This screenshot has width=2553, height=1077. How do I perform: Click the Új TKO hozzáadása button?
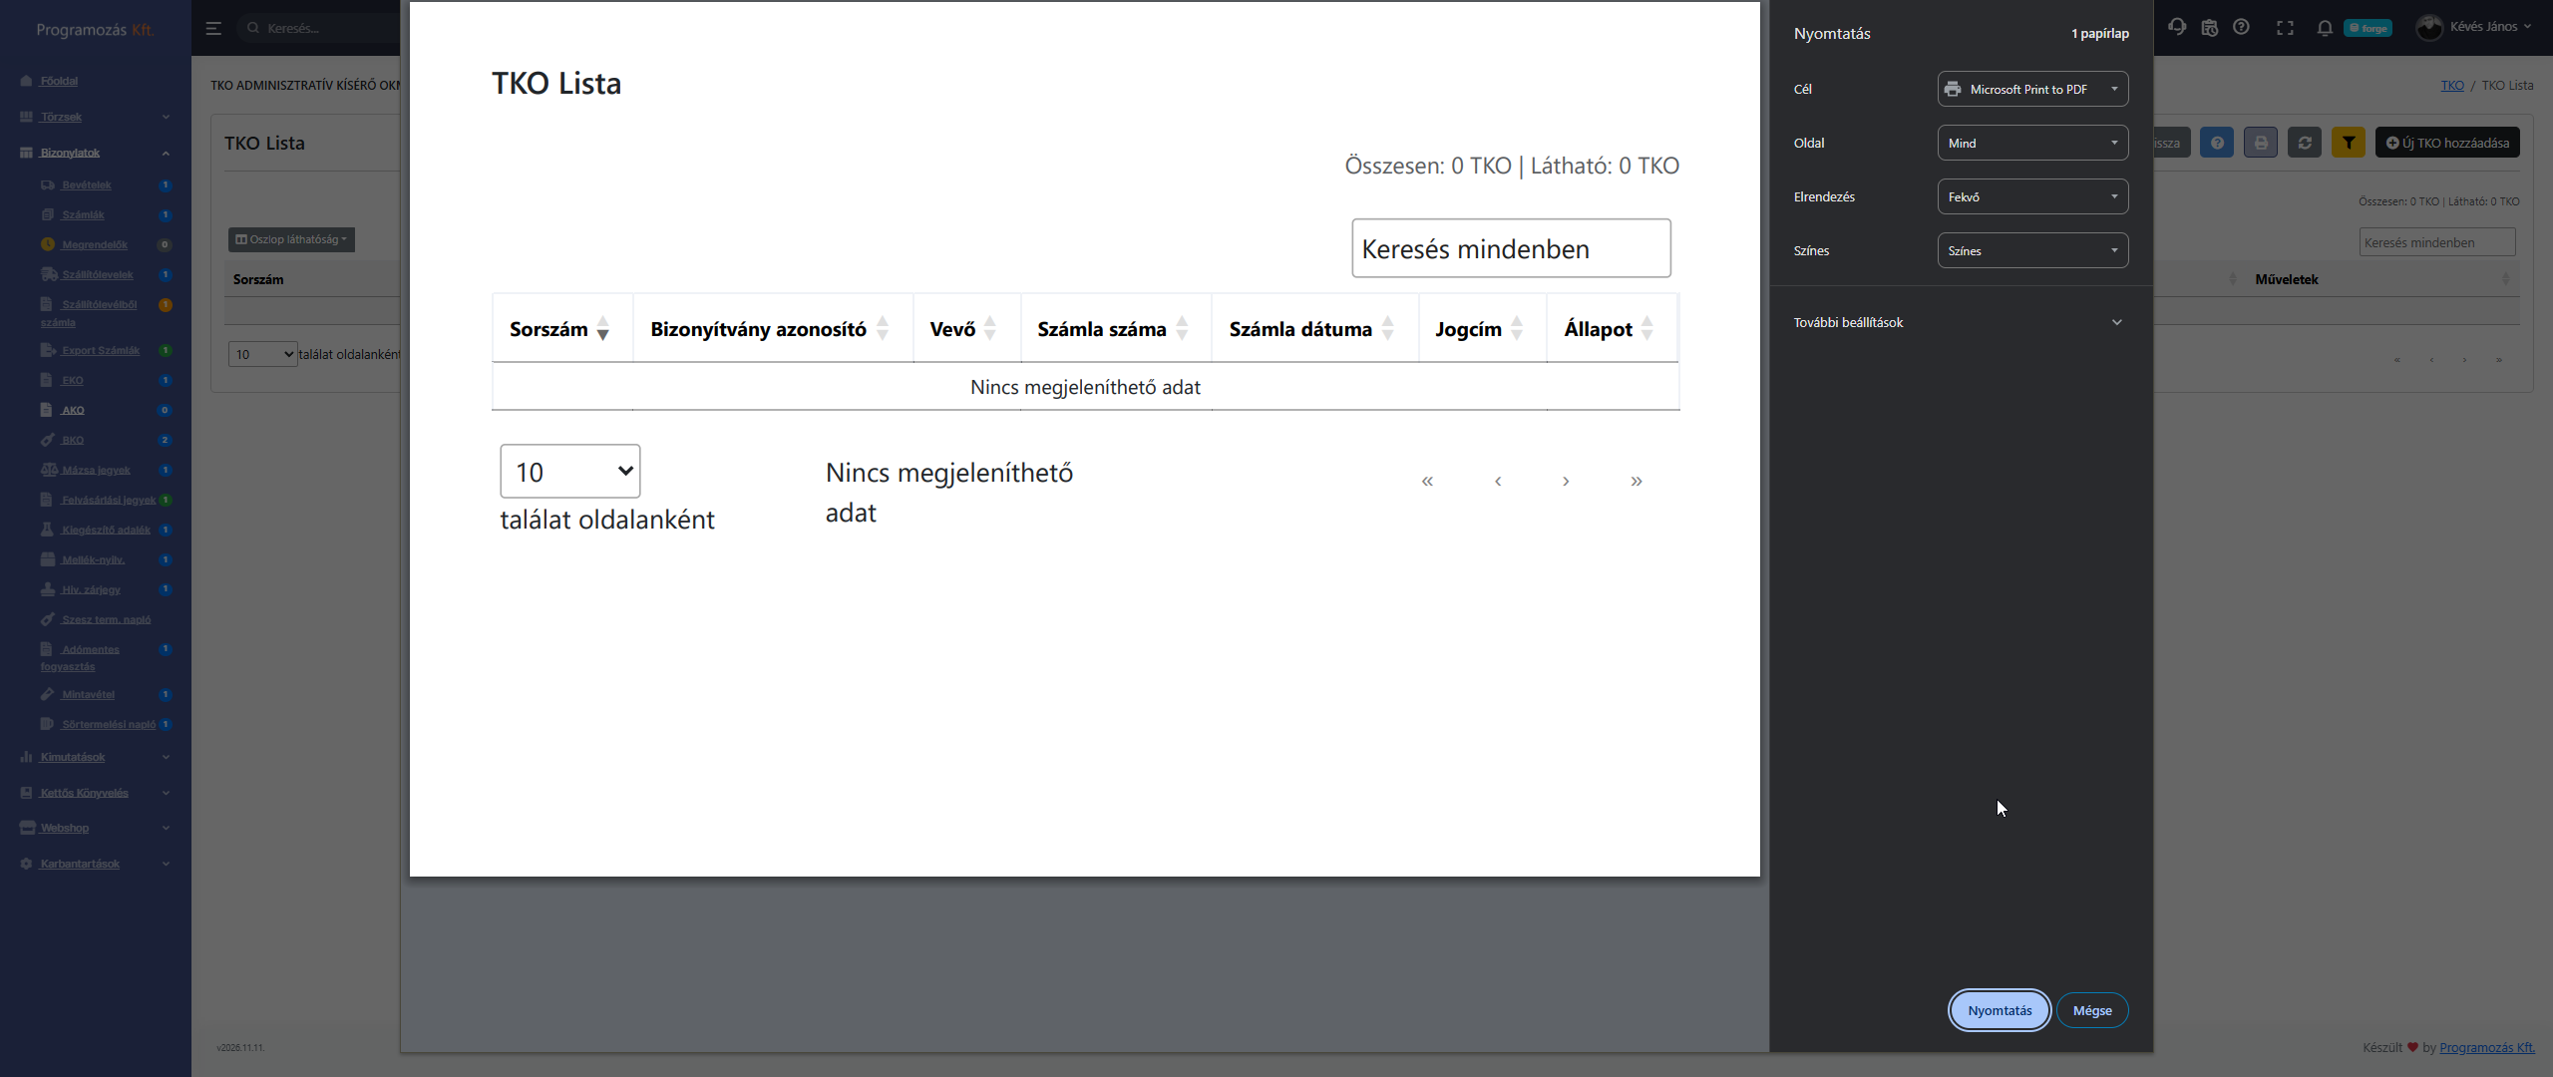tap(2447, 143)
